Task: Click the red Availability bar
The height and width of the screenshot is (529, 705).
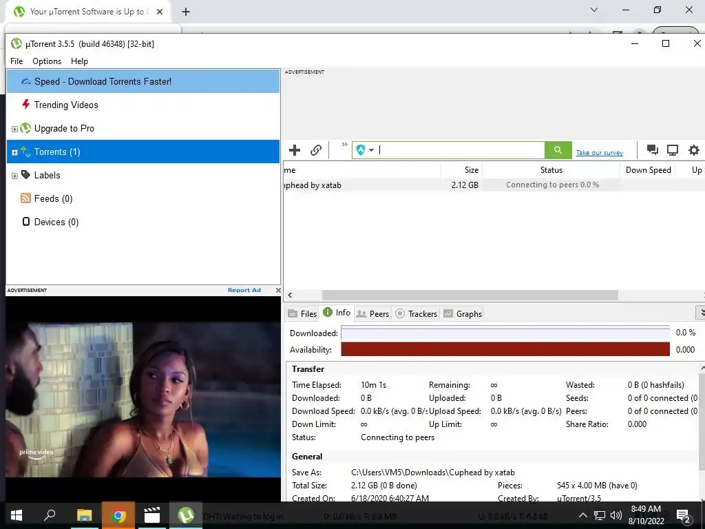Action: 505,349
